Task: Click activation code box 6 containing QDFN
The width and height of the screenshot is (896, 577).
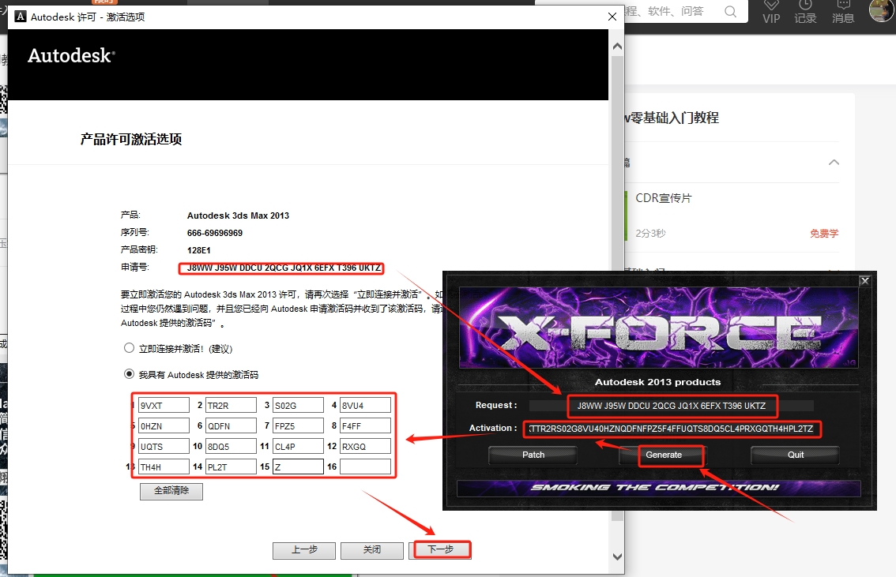Action: (231, 425)
